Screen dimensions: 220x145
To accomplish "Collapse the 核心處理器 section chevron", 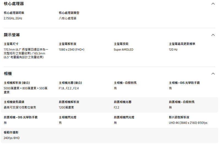I will pos(213,4).
